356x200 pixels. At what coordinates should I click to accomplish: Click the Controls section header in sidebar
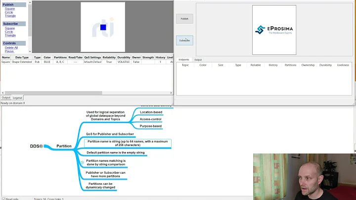14,43
